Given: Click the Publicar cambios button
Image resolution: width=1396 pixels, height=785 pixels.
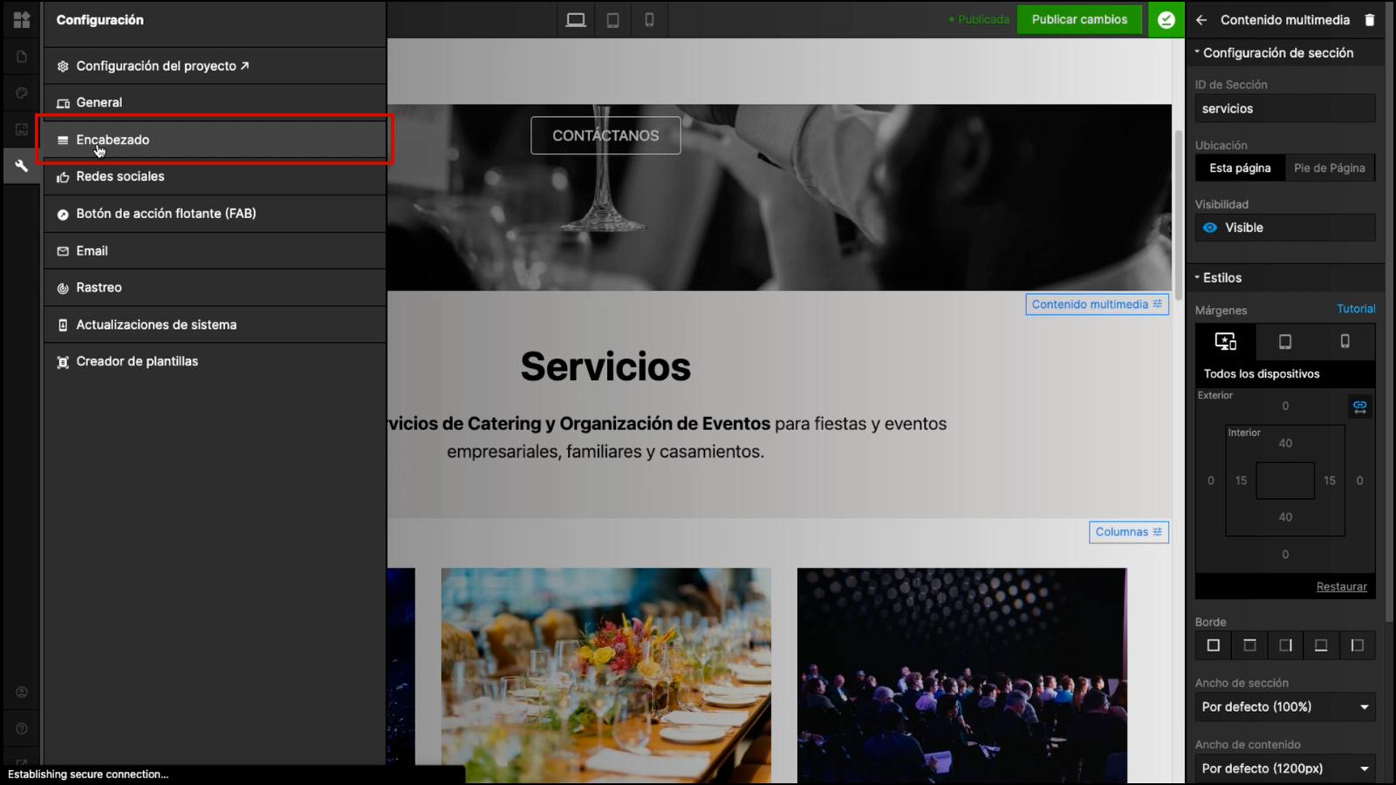Looking at the screenshot, I should point(1079,19).
